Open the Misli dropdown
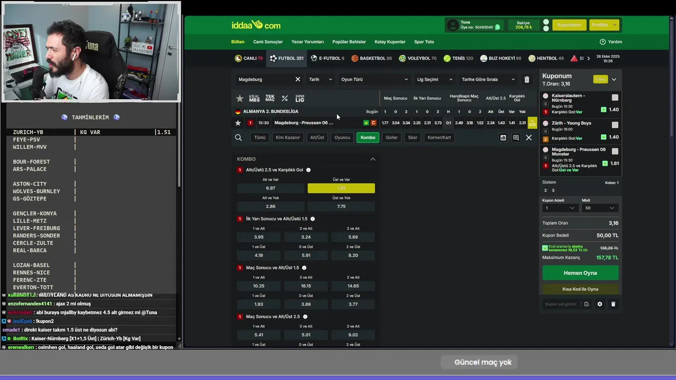The height and width of the screenshot is (380, 676). [600, 208]
